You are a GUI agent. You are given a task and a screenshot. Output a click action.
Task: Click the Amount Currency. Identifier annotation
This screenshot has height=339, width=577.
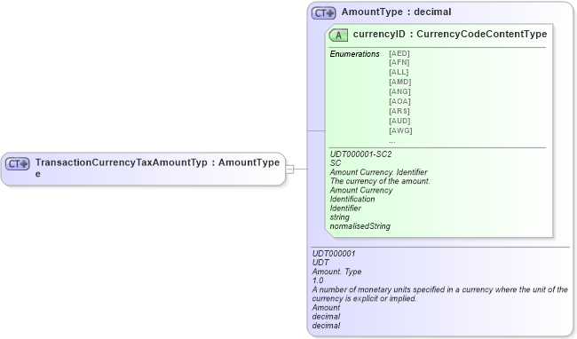click(x=378, y=172)
